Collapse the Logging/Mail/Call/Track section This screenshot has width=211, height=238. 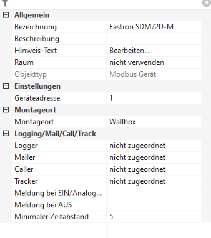5,134
